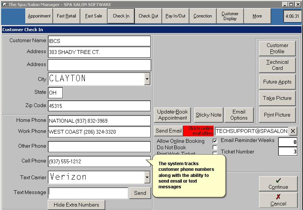The height and width of the screenshot is (210, 303).
Task: Toggle Allow Online Booking checkbox
Action: click(215, 141)
